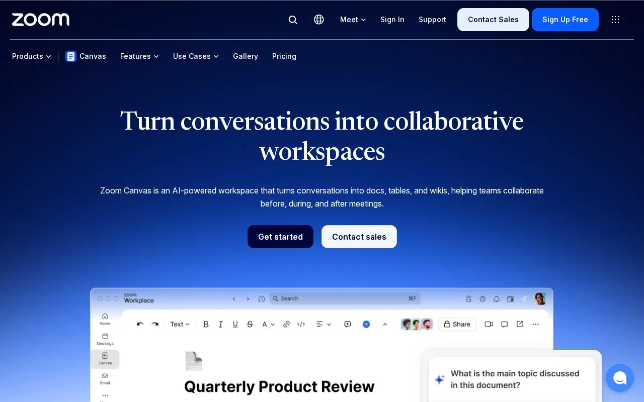Click the blue plus insert button
Viewport: 644px width, 402px height.
tap(366, 324)
